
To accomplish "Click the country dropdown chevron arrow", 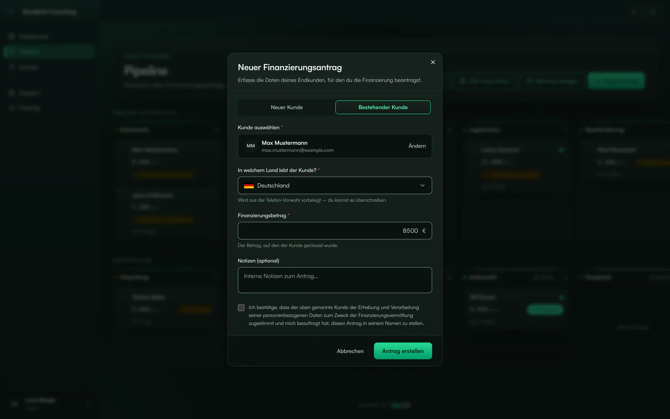I will point(423,186).
